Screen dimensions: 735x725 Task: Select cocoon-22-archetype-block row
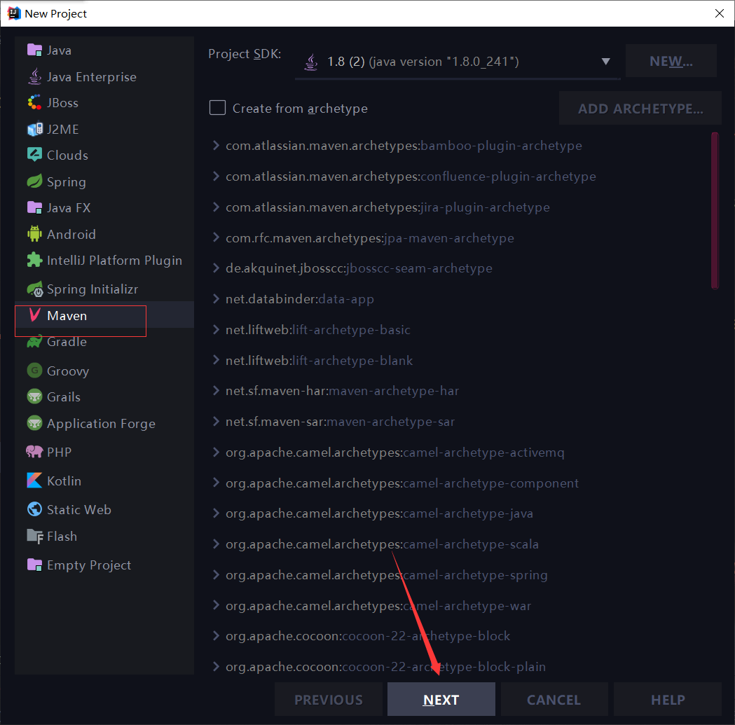click(x=458, y=636)
